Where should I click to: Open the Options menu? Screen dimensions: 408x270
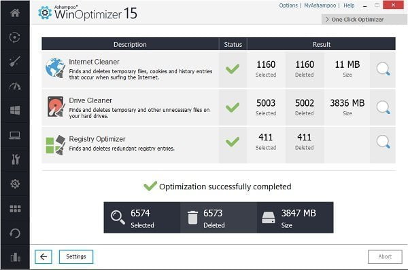(288, 5)
